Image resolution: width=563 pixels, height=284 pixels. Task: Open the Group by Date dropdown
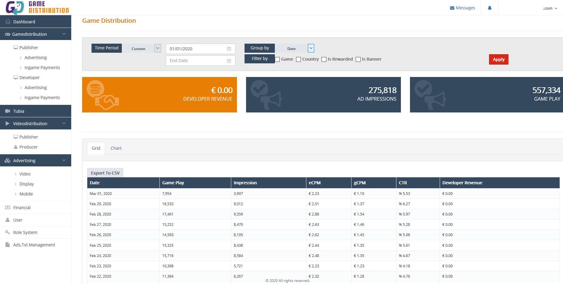295,48
